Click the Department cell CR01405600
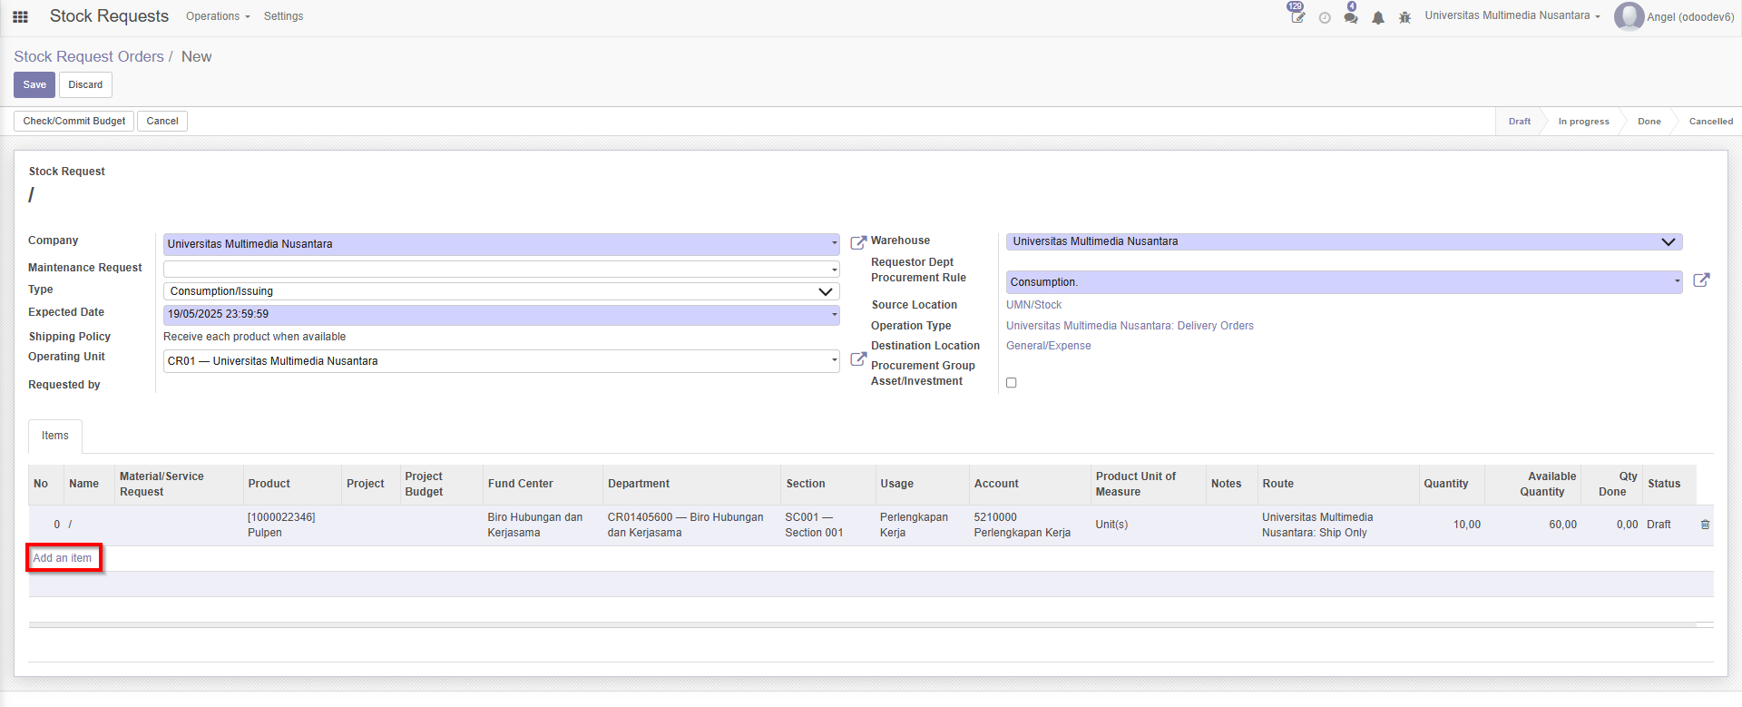Viewport: 1742px width, 707px height. [691, 525]
